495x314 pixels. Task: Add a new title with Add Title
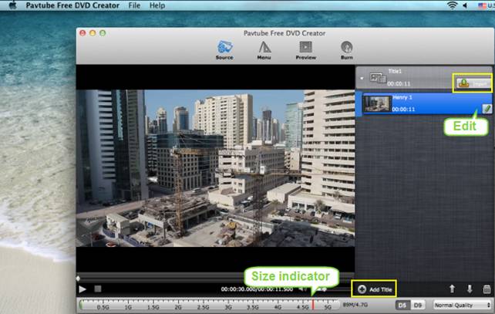point(375,289)
